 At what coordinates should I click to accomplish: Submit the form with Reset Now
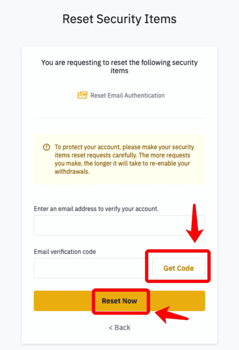tap(119, 301)
